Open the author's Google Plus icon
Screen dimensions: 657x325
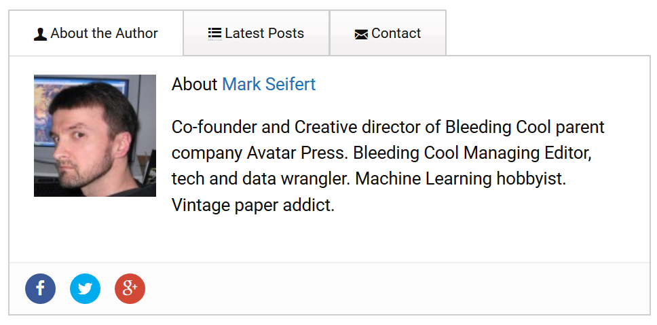pyautogui.click(x=130, y=289)
